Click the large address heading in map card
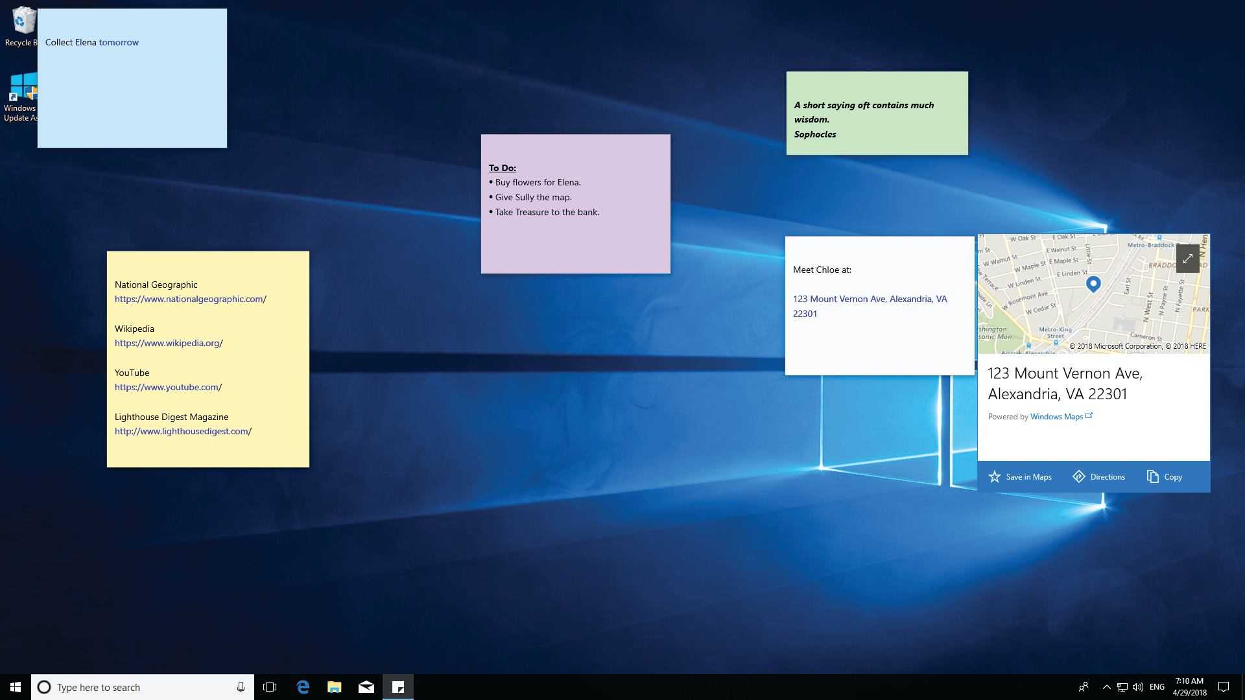The width and height of the screenshot is (1245, 700). 1065,384
